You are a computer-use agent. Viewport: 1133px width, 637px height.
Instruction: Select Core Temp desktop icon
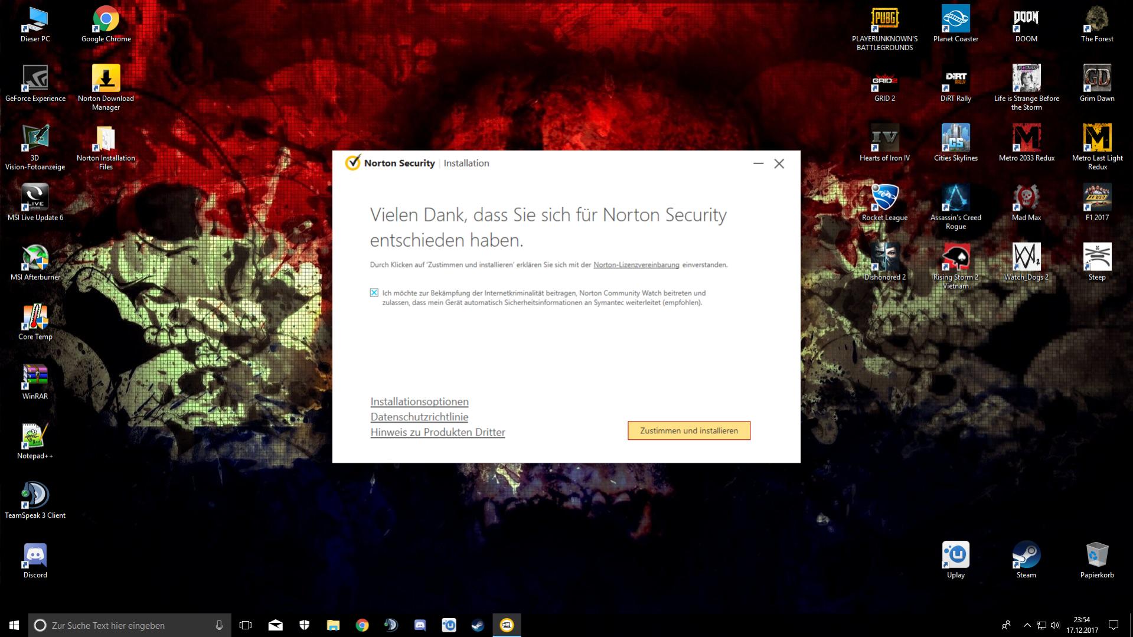click(35, 322)
